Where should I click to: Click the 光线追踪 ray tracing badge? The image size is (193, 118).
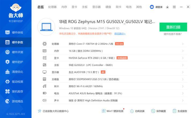click(x=122, y=58)
